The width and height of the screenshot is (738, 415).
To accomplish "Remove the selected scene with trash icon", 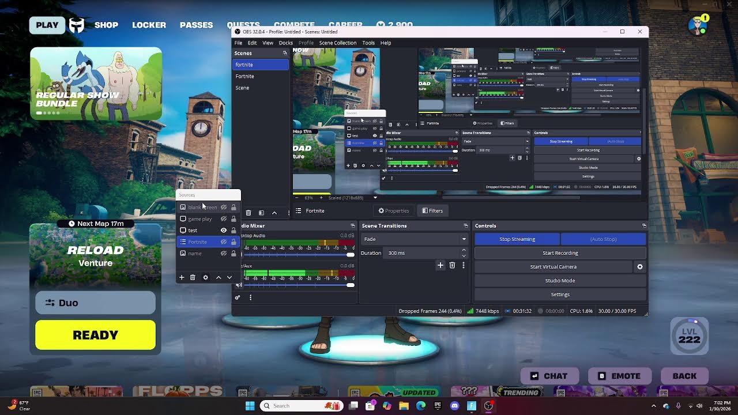I will (248, 213).
